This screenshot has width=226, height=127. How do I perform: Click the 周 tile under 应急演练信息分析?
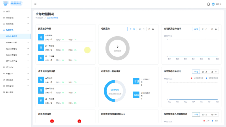[x=41, y=90]
